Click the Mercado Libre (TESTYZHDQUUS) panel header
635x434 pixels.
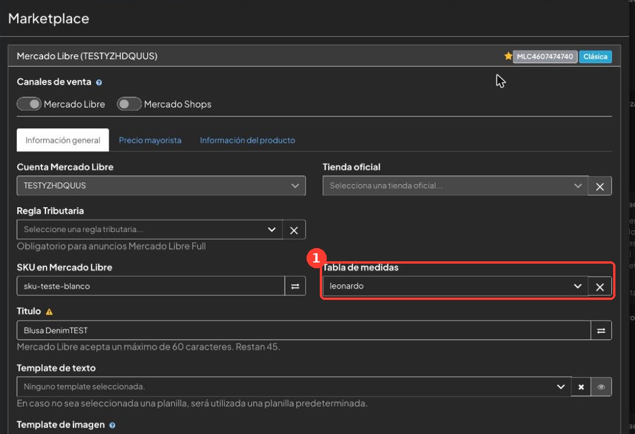point(314,56)
